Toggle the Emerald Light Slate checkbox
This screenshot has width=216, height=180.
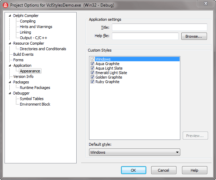(92, 73)
